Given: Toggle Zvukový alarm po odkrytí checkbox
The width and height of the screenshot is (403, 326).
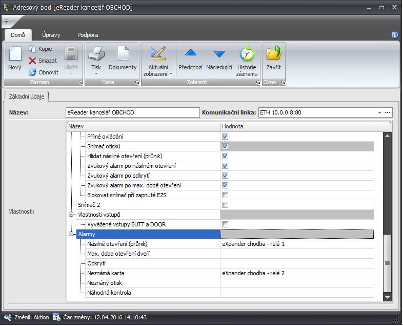Looking at the screenshot, I should [x=225, y=176].
